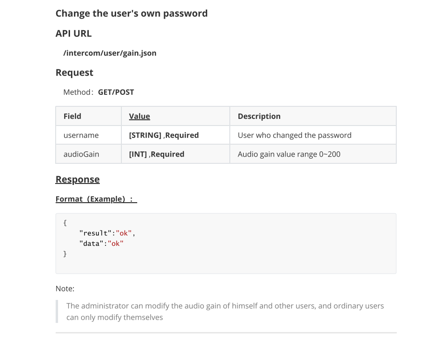Click the /intercom/user/gain.json API URL text
Screen dimensions: 427x344
[110, 53]
